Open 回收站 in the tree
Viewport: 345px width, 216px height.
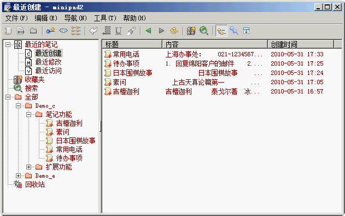point(35,184)
